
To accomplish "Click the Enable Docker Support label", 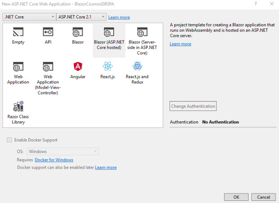I will pyautogui.click(x=36, y=140).
